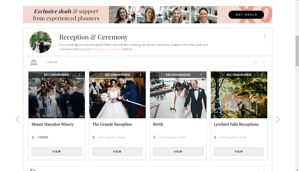
Task: Click the Reception & Ceremony circular photo
Action: coord(40,42)
